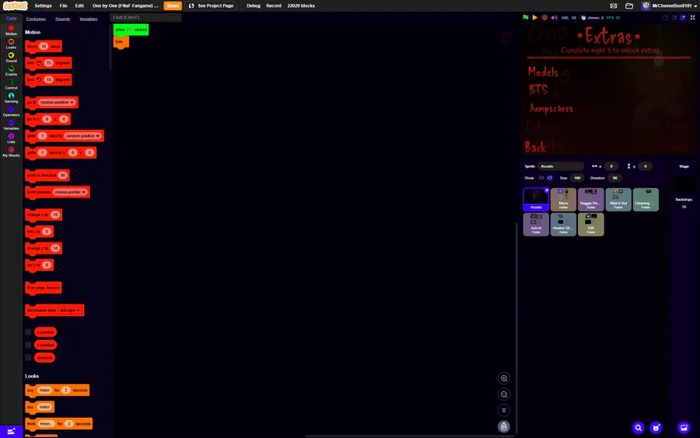This screenshot has height=438, width=700.
Task: Expand the Ashrot sprite folder
Action: [x=536, y=224]
